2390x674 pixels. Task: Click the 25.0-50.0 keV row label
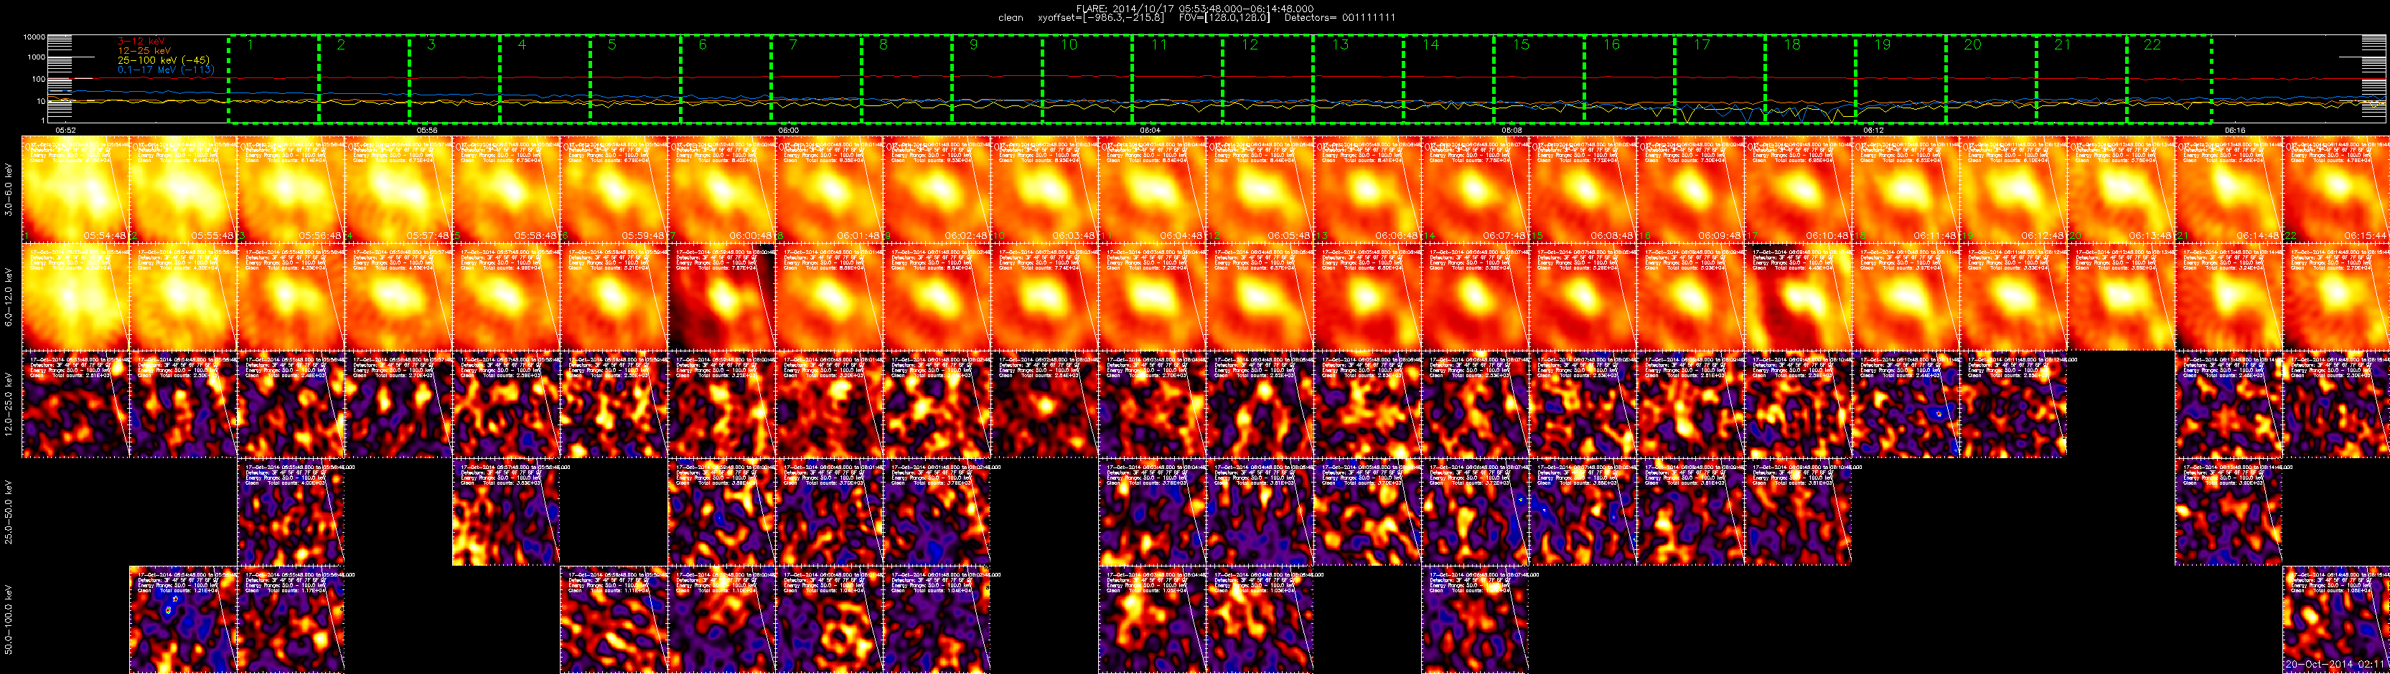point(9,512)
